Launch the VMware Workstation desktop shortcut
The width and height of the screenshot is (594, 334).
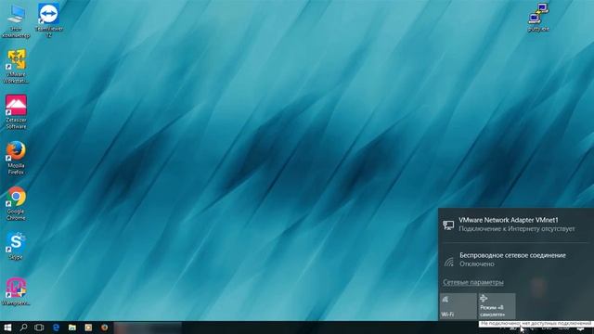point(16,66)
